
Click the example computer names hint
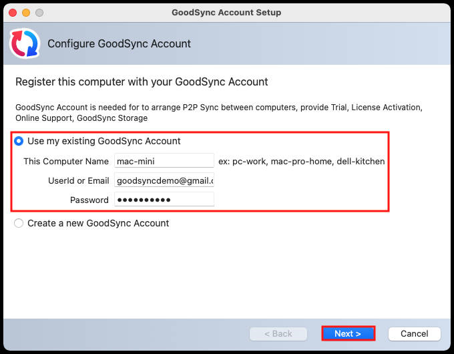point(301,161)
